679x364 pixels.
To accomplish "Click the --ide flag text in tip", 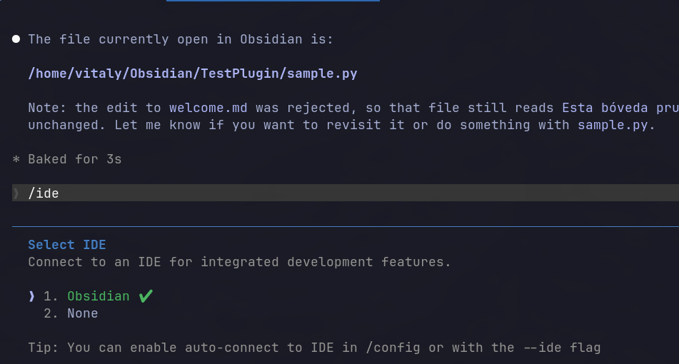I will click(x=562, y=348).
